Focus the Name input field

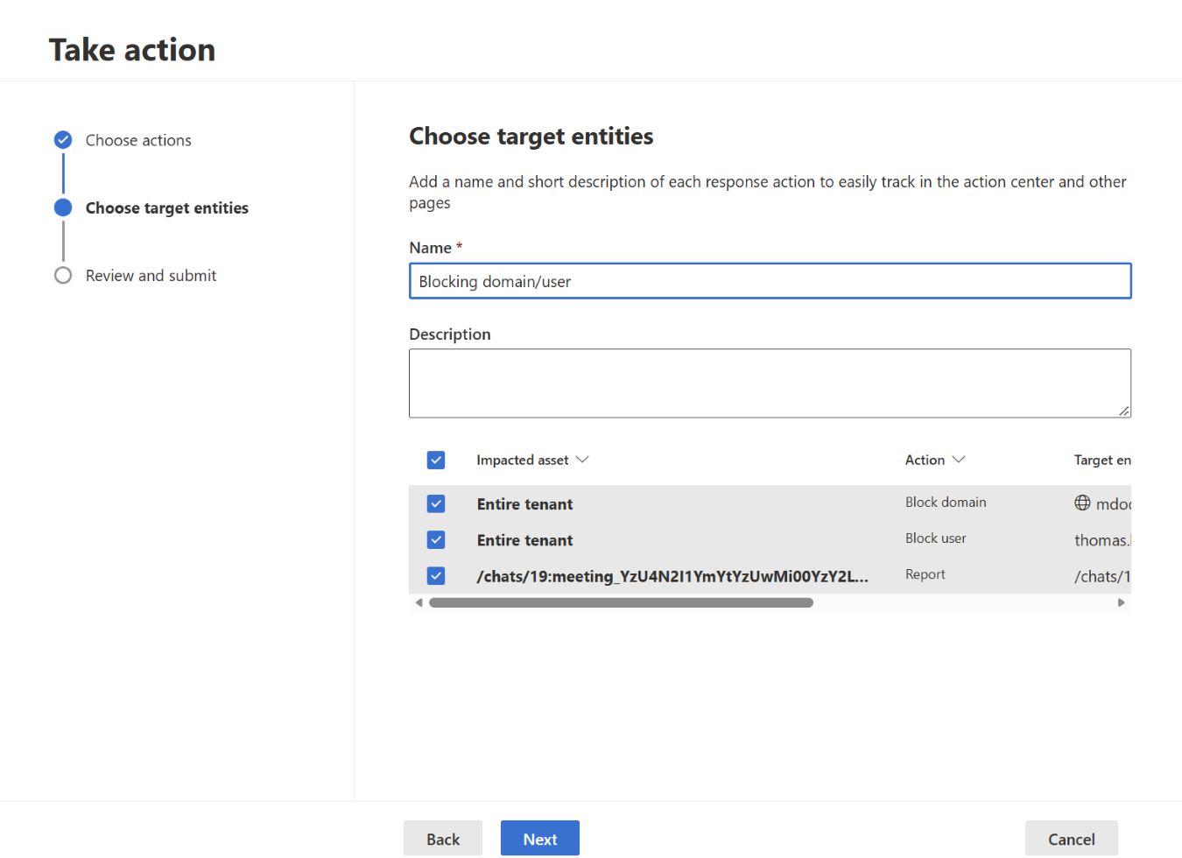(x=770, y=281)
